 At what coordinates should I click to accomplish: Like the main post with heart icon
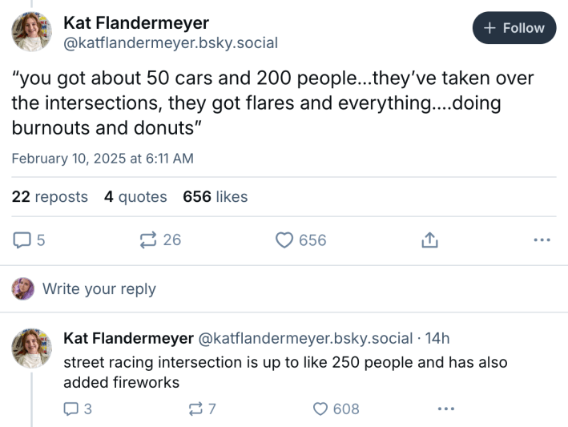pos(284,240)
